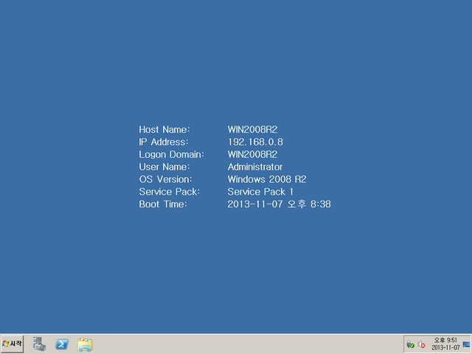Click the network status tray icon

pyautogui.click(x=410, y=344)
